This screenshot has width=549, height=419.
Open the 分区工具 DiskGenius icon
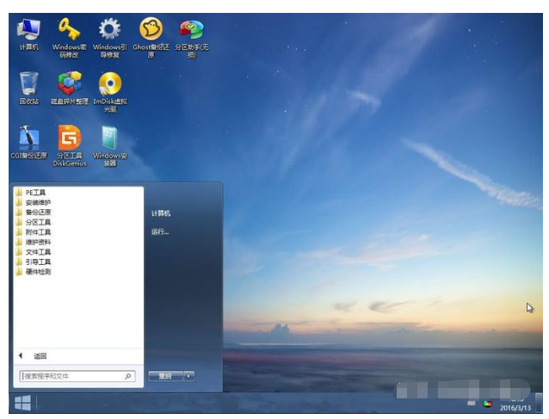69,138
